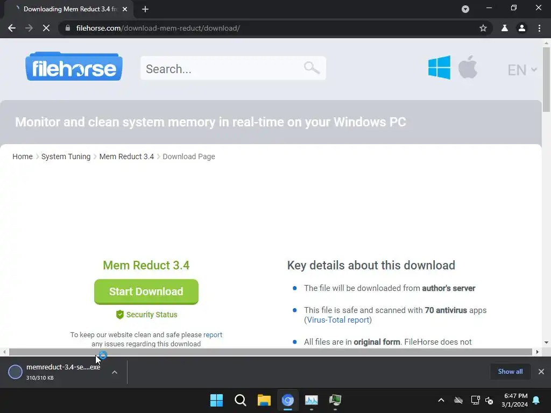Click the horizontal scrollbar right arrow
The image size is (551, 413).
pos(537,352)
